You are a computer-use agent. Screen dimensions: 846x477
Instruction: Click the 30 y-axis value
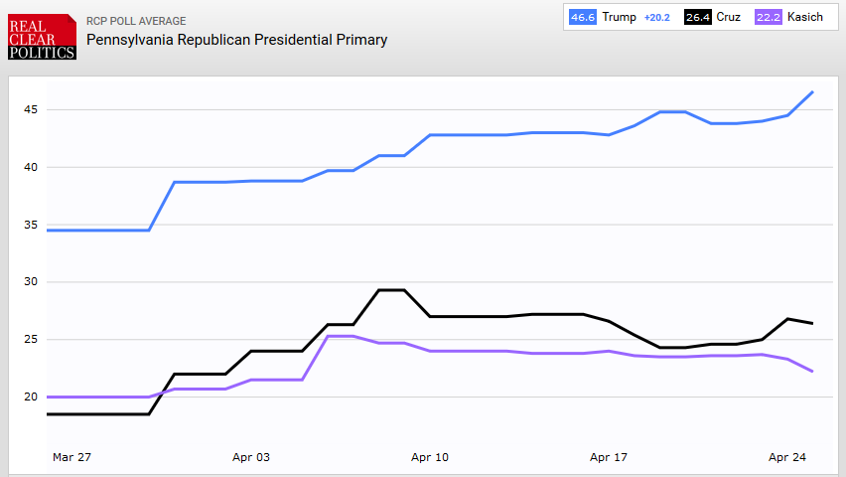(x=33, y=282)
